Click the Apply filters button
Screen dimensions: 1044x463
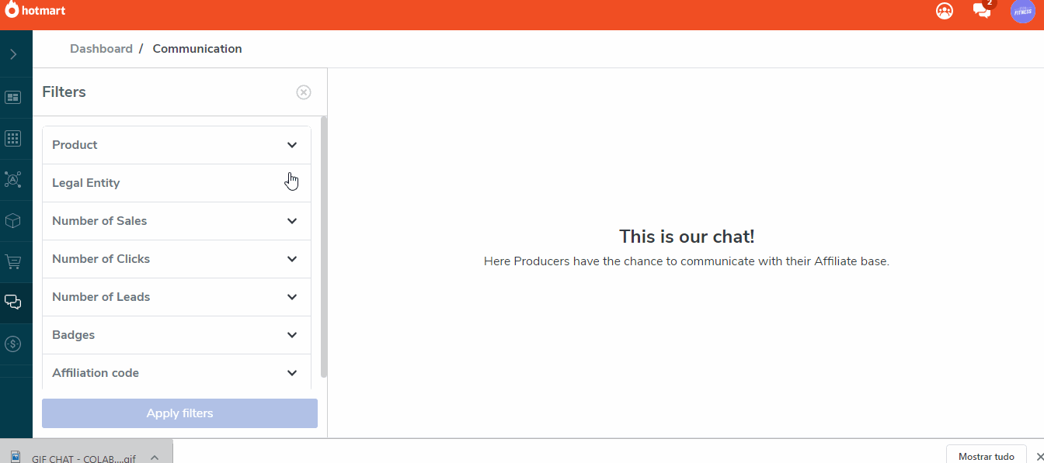(x=179, y=413)
